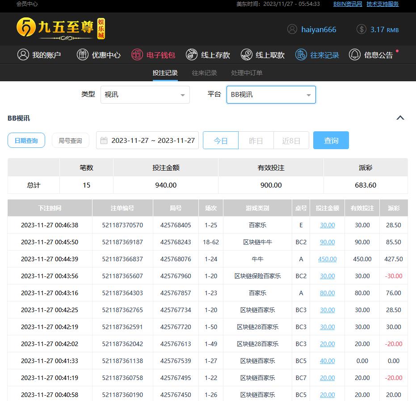Open the 平台 dropdown showing BB视讯
This screenshot has width=416, height=401.
coord(271,95)
